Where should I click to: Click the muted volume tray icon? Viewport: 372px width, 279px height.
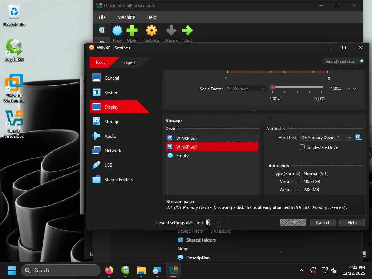tap(334, 270)
